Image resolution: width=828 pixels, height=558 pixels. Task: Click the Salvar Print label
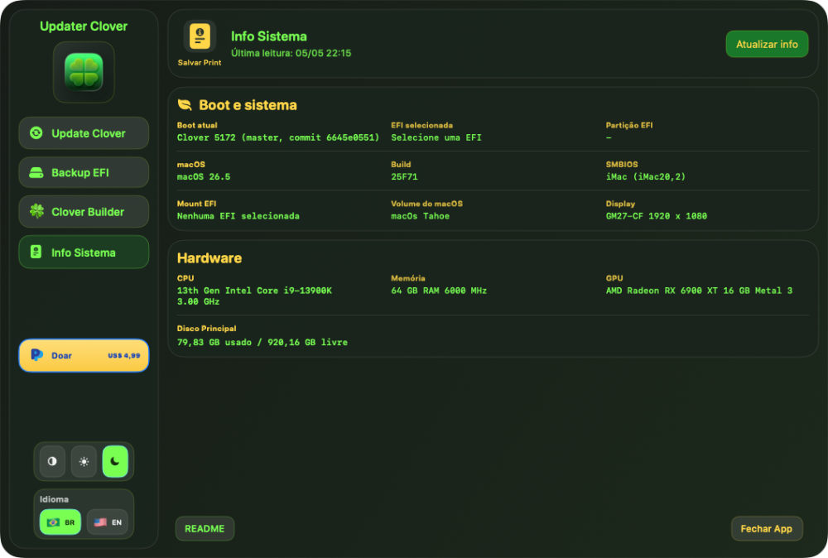tap(200, 62)
